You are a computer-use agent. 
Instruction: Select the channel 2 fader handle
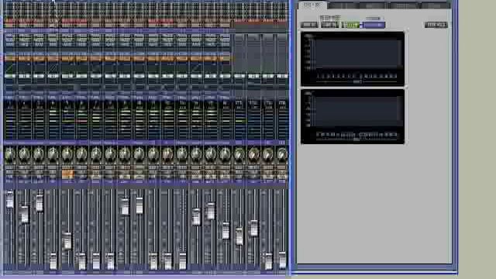24,214
